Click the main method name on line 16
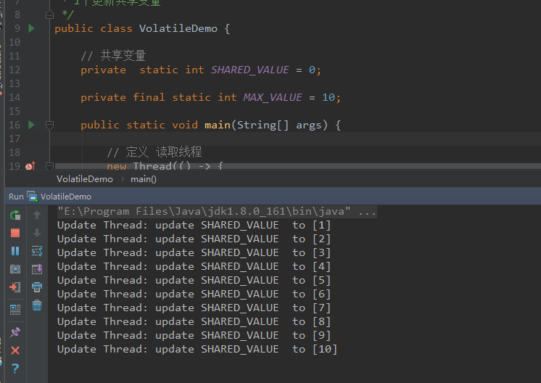The height and width of the screenshot is (383, 541). (x=218, y=125)
